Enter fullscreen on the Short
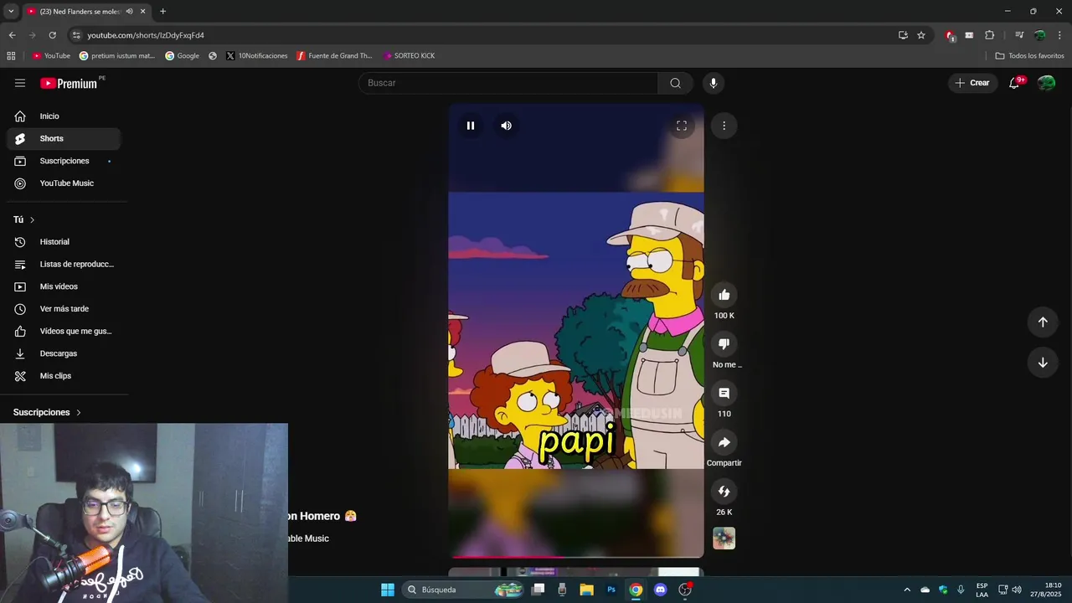This screenshot has width=1072, height=603. click(x=682, y=126)
